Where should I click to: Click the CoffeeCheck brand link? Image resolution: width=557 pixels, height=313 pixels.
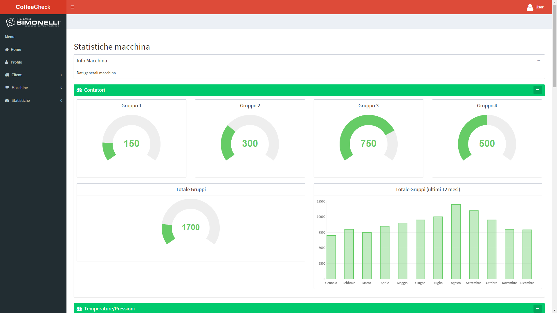(x=33, y=7)
